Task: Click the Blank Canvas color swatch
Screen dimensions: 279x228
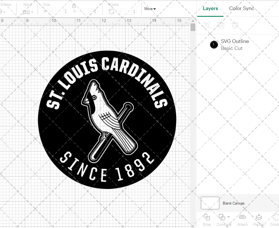Action: [210, 203]
